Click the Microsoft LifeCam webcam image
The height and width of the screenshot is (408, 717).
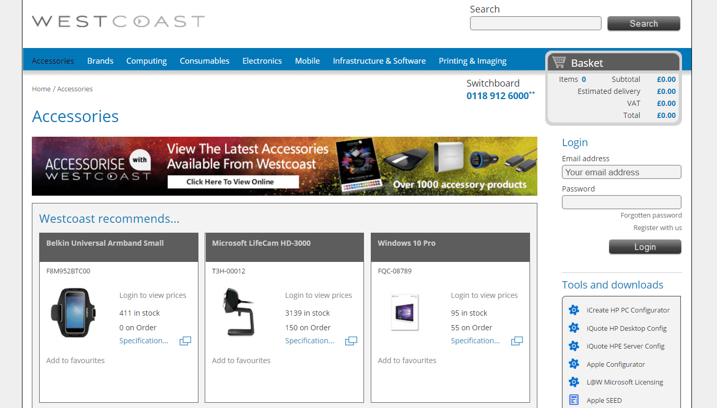(x=240, y=311)
